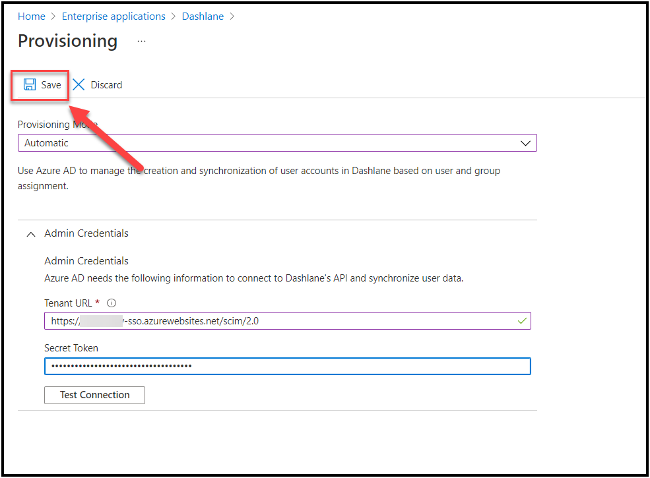Click the Save label in the command bar
This screenshot has height=478, width=650.
coord(51,85)
